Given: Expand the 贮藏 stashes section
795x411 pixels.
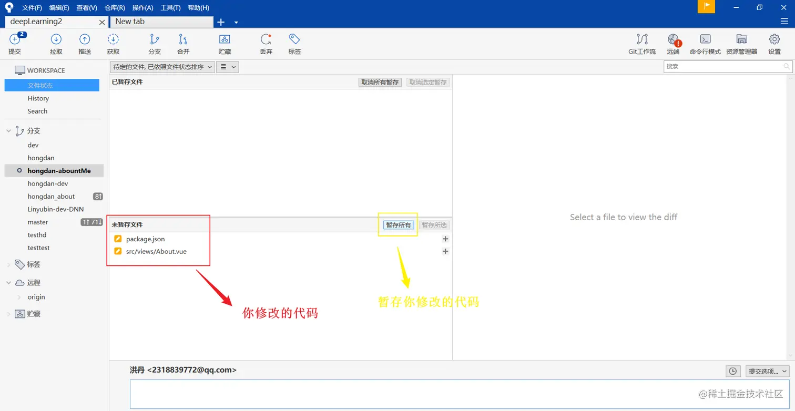Looking at the screenshot, I should click(8, 314).
